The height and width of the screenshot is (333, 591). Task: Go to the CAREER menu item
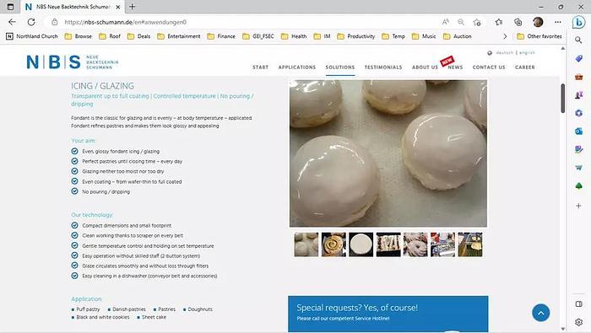[x=524, y=67]
